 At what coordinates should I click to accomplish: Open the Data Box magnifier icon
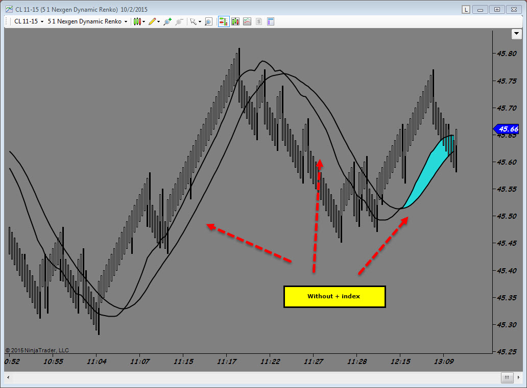point(209,22)
